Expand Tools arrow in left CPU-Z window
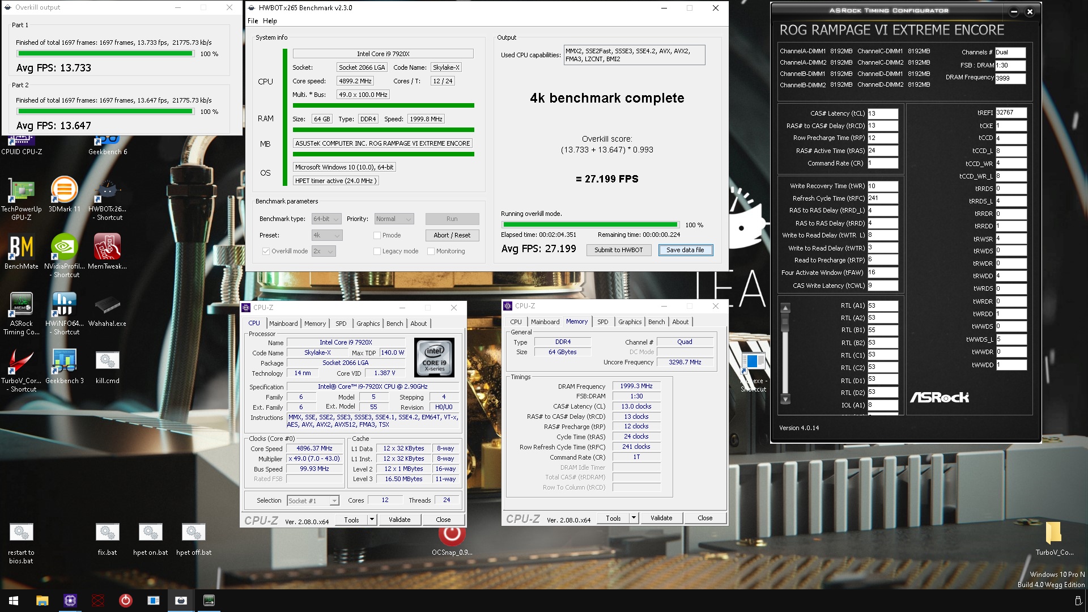Image resolution: width=1088 pixels, height=612 pixels. [x=372, y=520]
